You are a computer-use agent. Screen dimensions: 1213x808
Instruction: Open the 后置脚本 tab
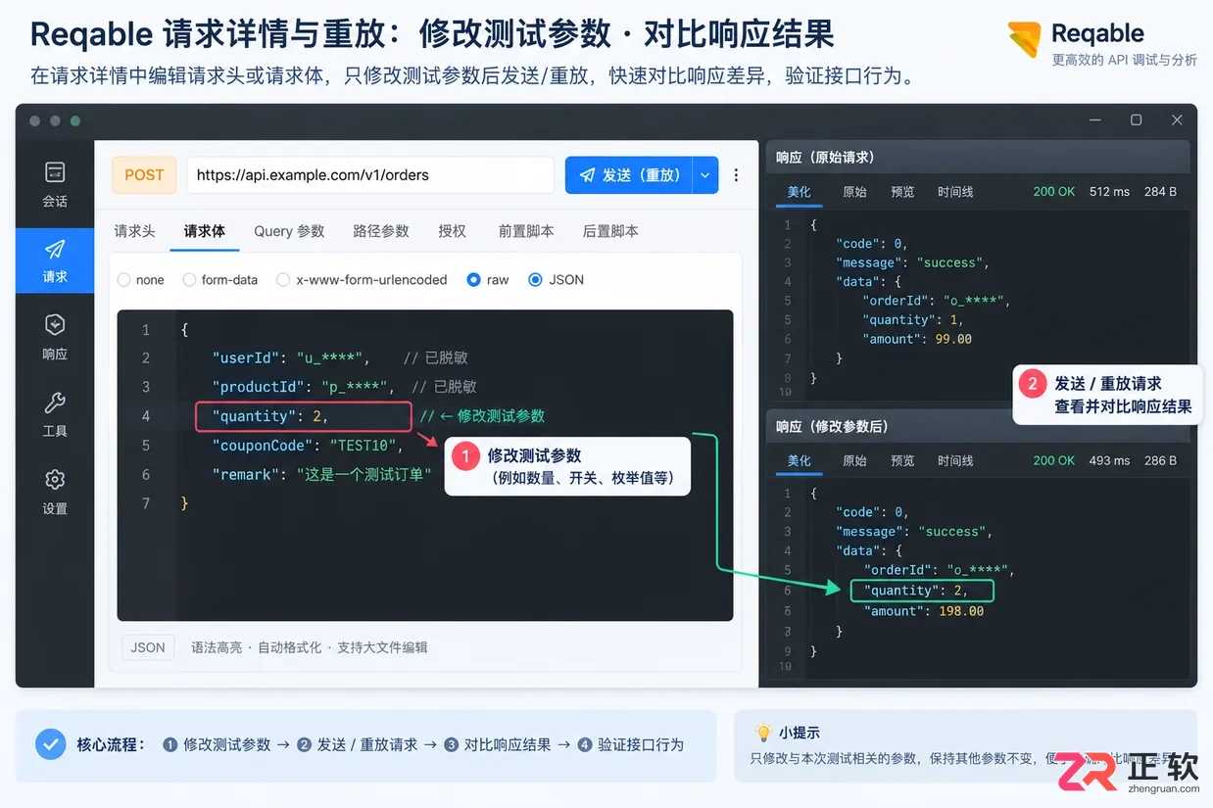click(x=610, y=231)
